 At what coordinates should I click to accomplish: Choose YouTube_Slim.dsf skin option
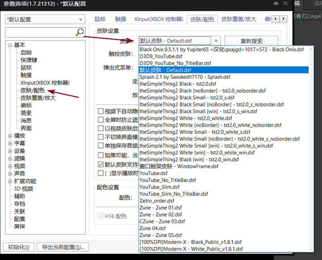coord(224,187)
